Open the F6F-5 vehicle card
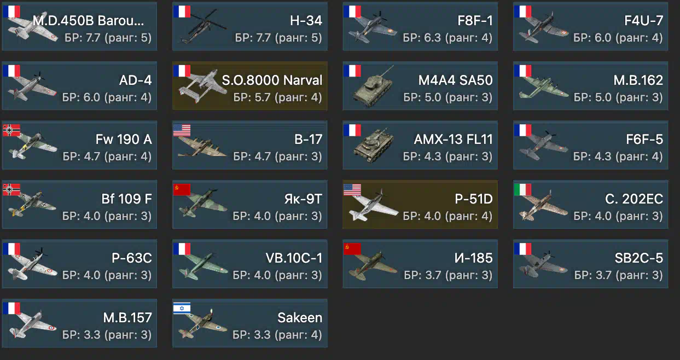Screen dimensions: 680x360 coord(591,145)
